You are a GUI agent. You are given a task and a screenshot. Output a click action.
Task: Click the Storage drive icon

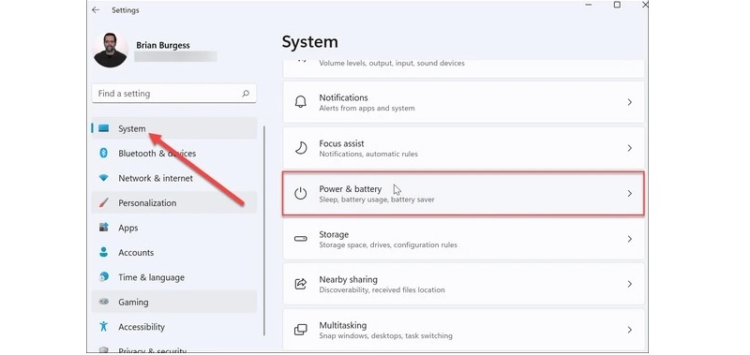pyautogui.click(x=300, y=239)
